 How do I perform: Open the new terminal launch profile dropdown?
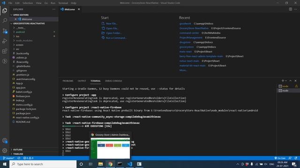tap(286, 81)
